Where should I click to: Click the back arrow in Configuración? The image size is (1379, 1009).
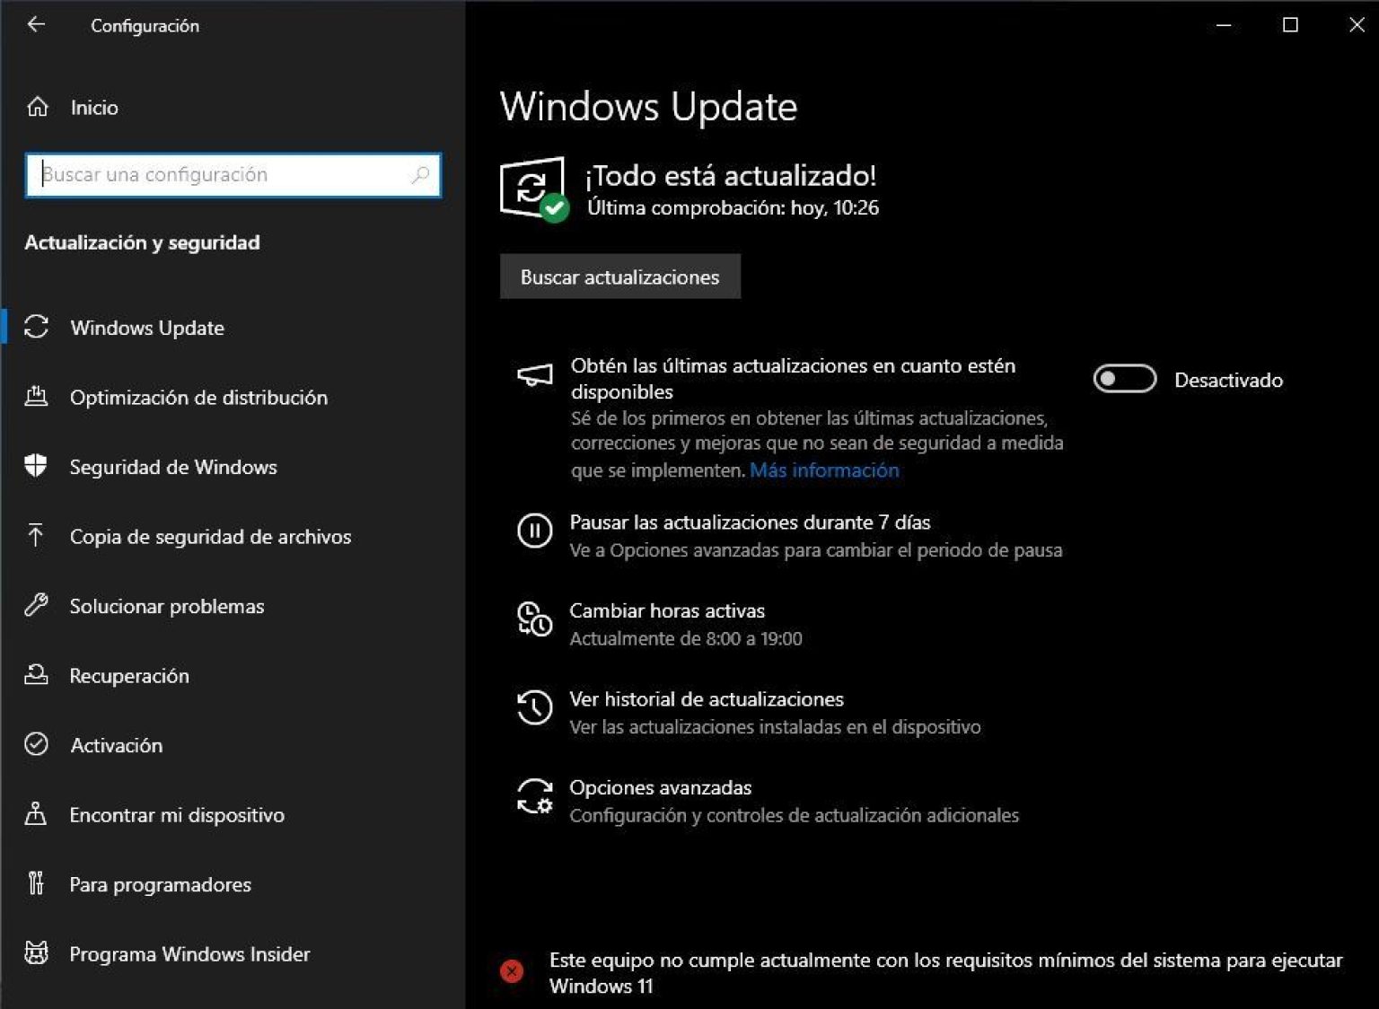36,25
